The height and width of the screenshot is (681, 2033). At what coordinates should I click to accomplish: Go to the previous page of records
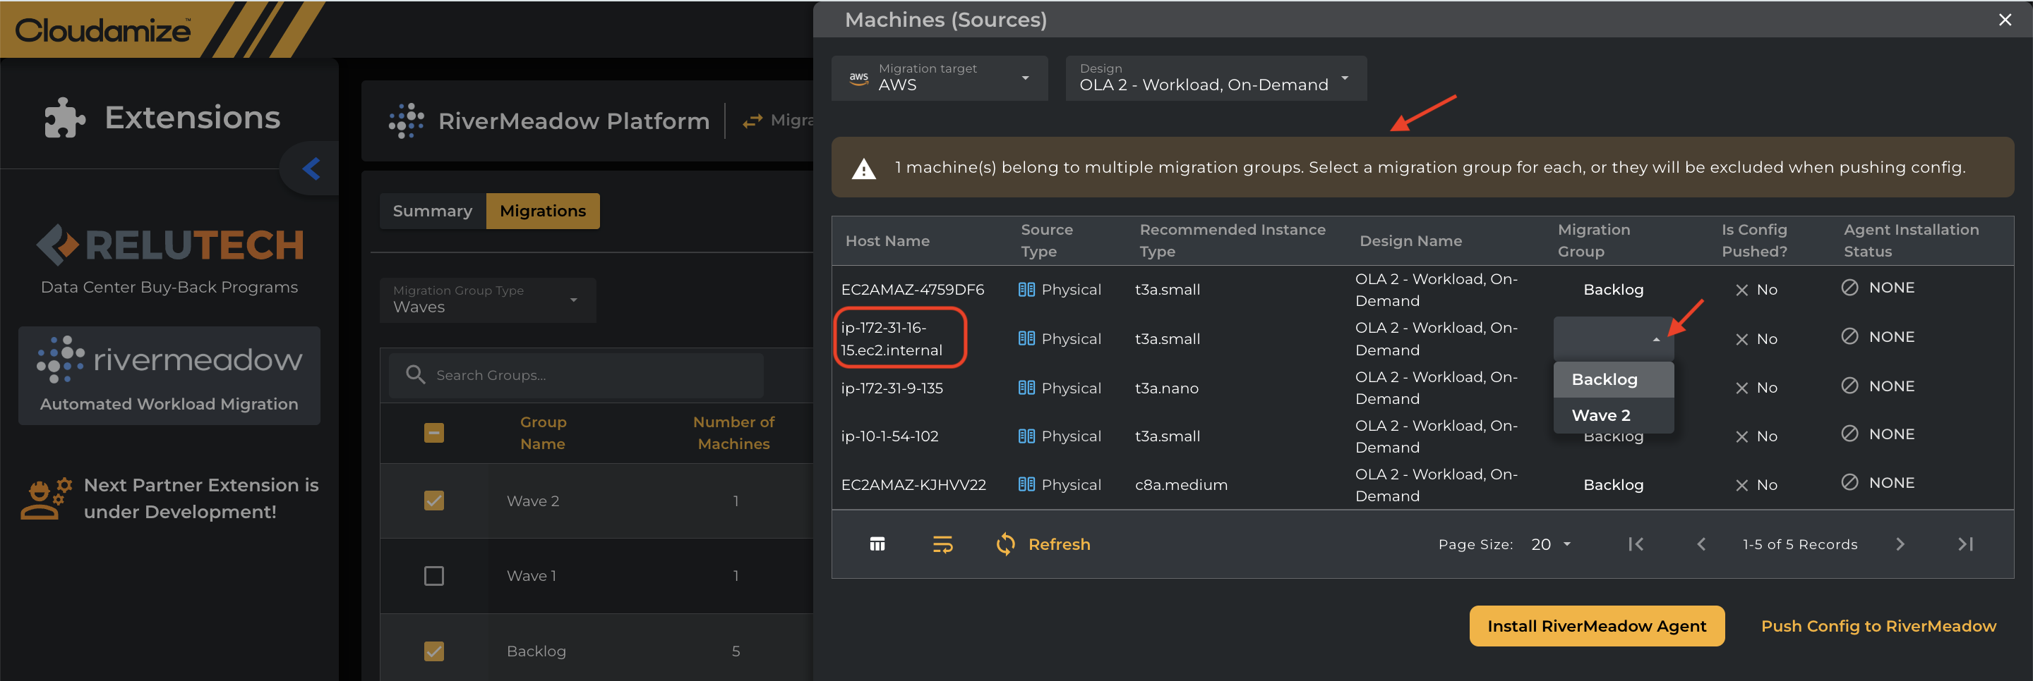(1701, 544)
